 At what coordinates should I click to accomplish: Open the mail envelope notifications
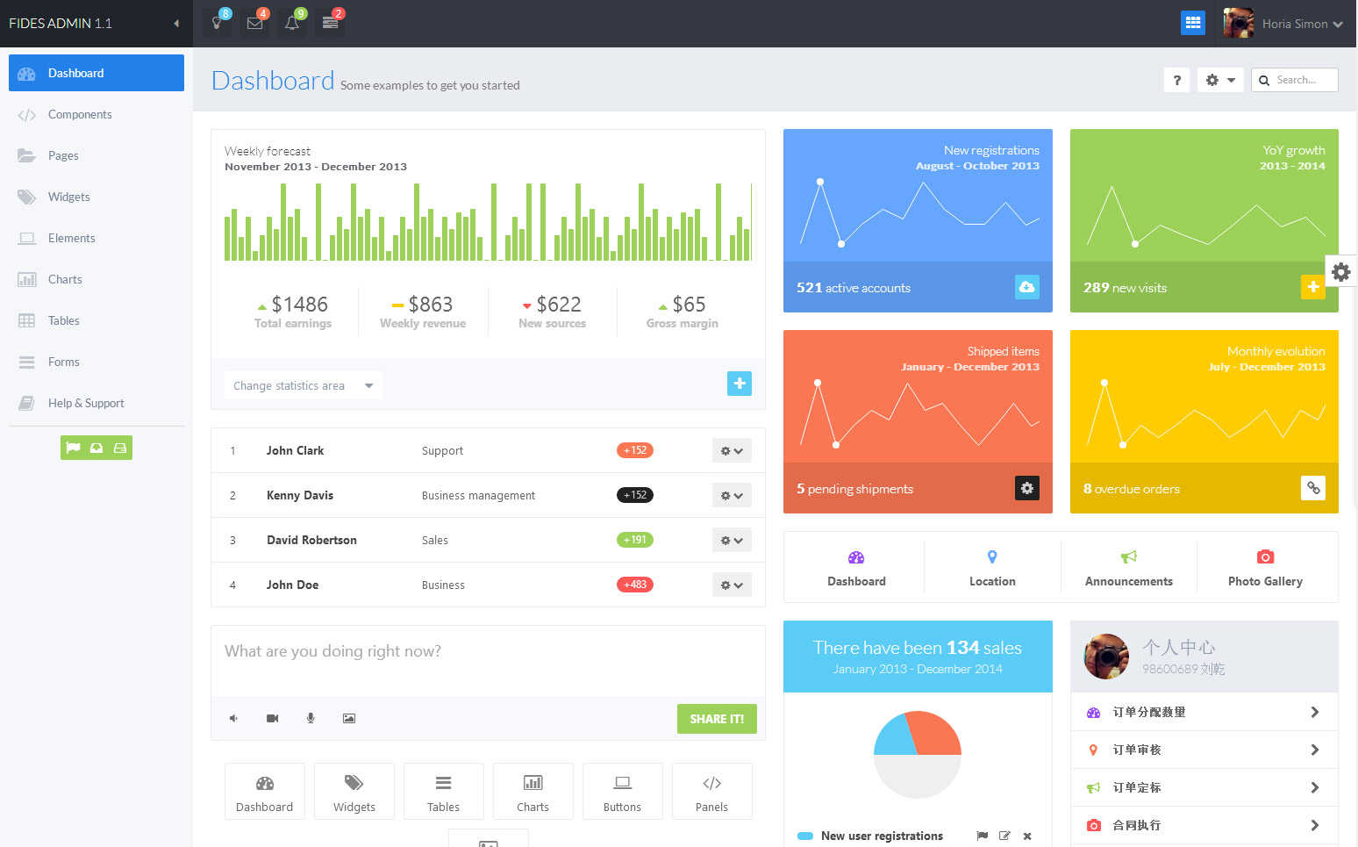click(x=254, y=23)
